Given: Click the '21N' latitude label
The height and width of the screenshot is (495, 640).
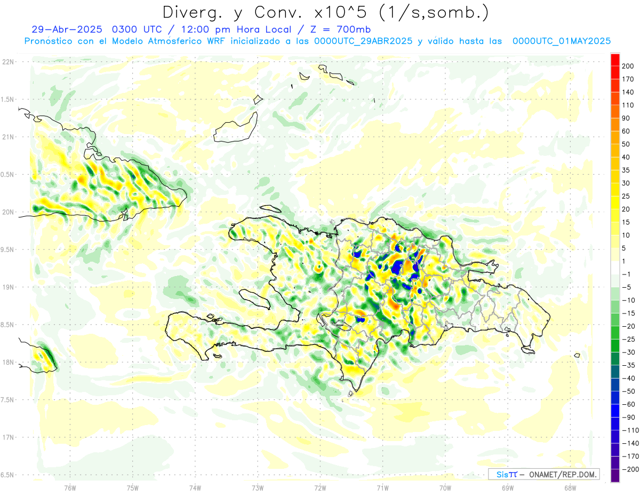Looking at the screenshot, I should (7, 137).
